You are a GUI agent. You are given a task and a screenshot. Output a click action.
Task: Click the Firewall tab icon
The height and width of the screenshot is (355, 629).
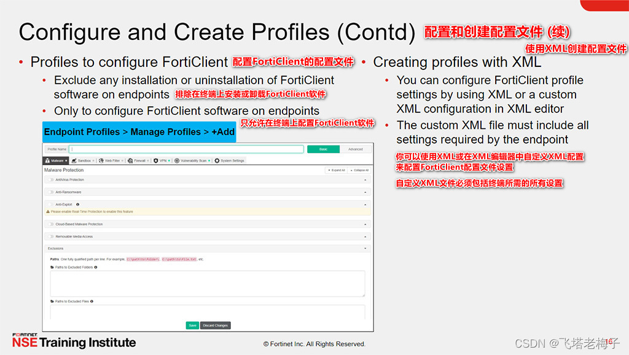coord(130,160)
